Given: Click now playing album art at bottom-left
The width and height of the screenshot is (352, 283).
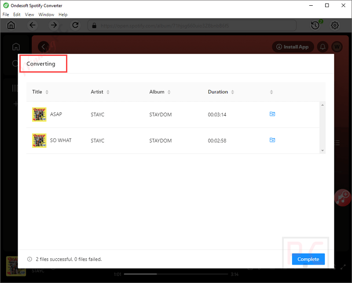Looking at the screenshot, I should tap(16, 266).
